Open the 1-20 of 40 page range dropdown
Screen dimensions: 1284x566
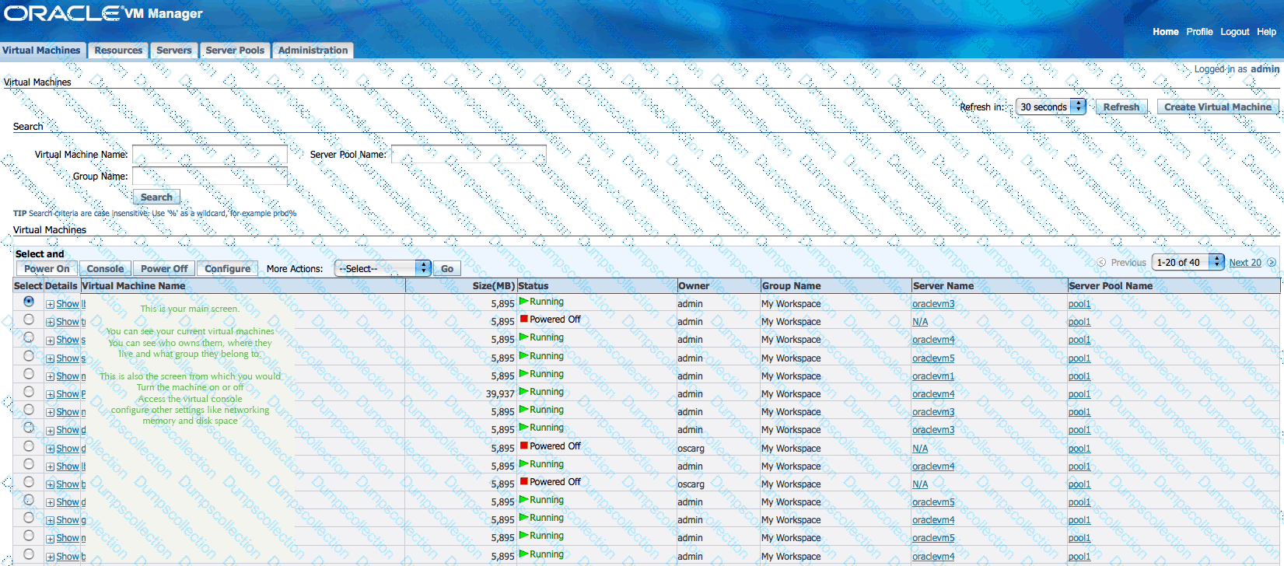1187,263
